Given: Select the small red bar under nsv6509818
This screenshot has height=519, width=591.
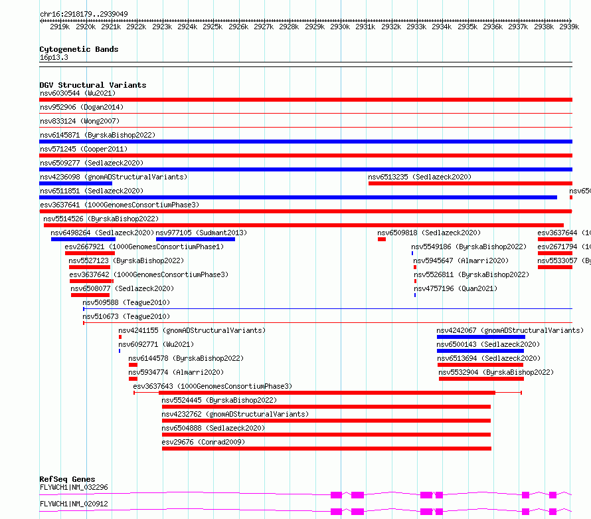Looking at the screenshot, I should pyautogui.click(x=382, y=239).
